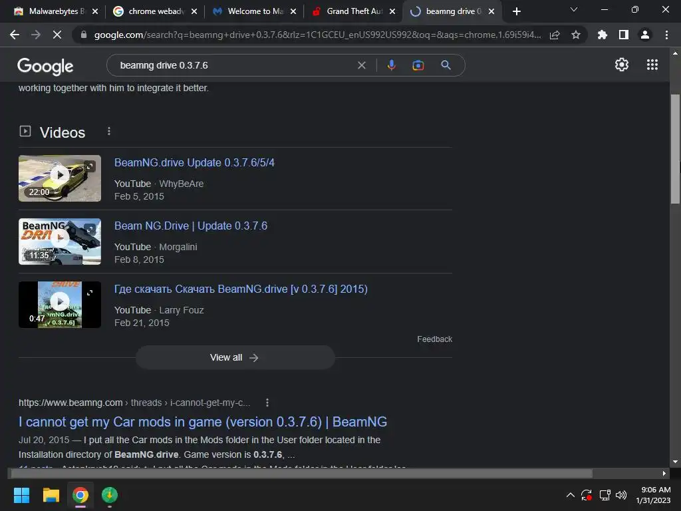
Task: Click the Chrome taskbar icon
Action: [80, 495]
